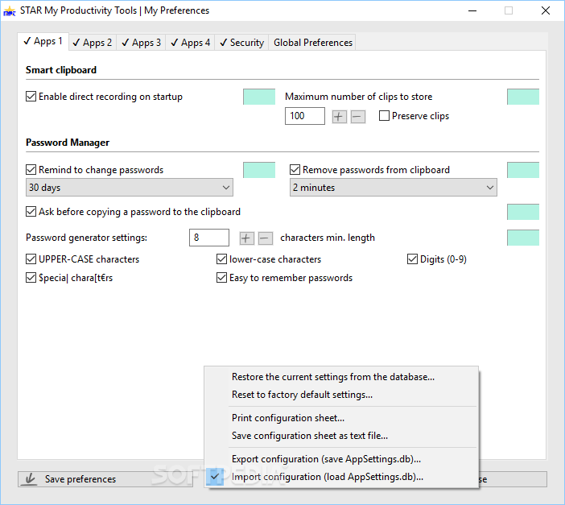Screen dimensions: 565x505
Task: Open the 2 minutes clipboard dropdown
Action: click(x=393, y=188)
